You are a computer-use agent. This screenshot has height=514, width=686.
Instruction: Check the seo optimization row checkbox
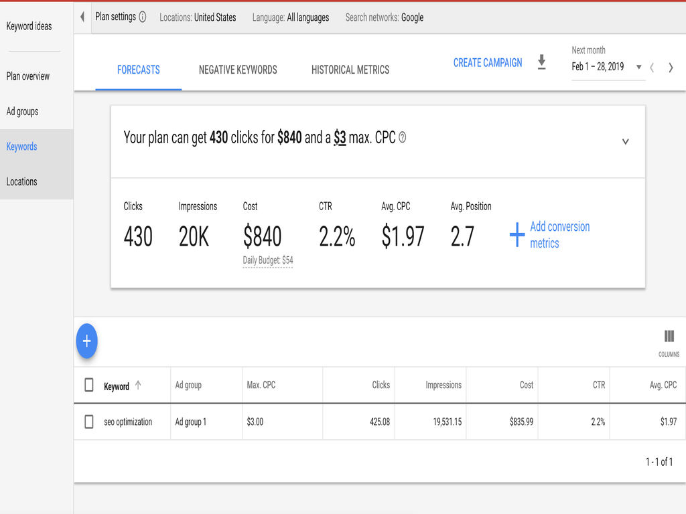[x=89, y=422]
